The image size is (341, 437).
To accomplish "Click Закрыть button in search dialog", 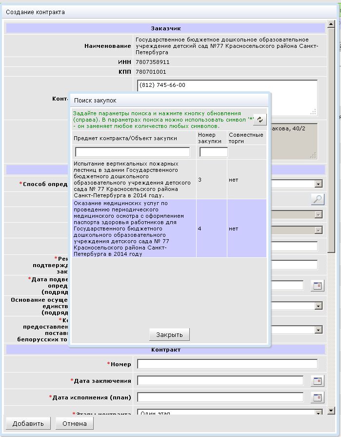I will point(169,334).
